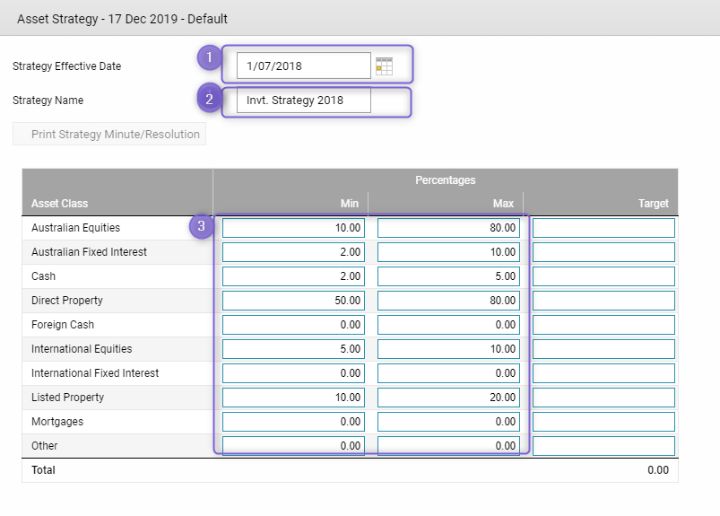Edit Australian Fixed Interest Max value
This screenshot has width=720, height=516.
(x=448, y=252)
